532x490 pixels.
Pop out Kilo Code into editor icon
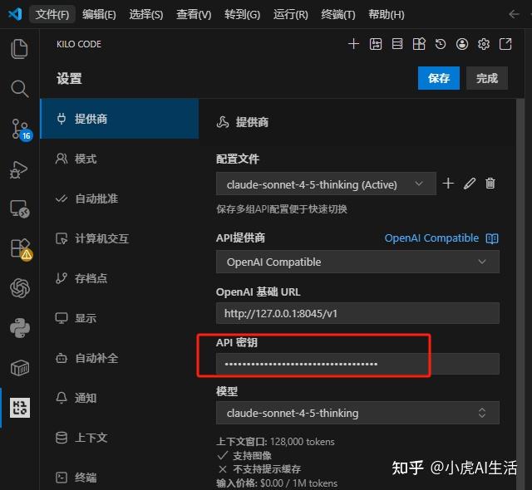tap(505, 44)
